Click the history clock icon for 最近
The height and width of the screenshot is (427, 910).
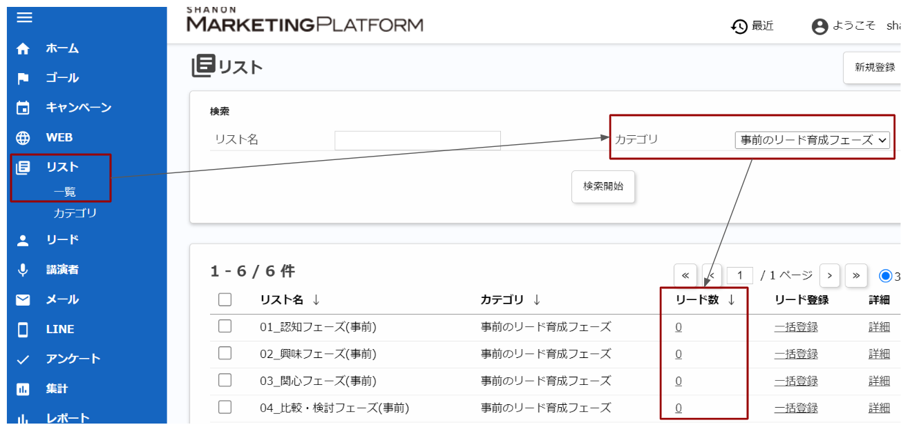[x=739, y=26]
